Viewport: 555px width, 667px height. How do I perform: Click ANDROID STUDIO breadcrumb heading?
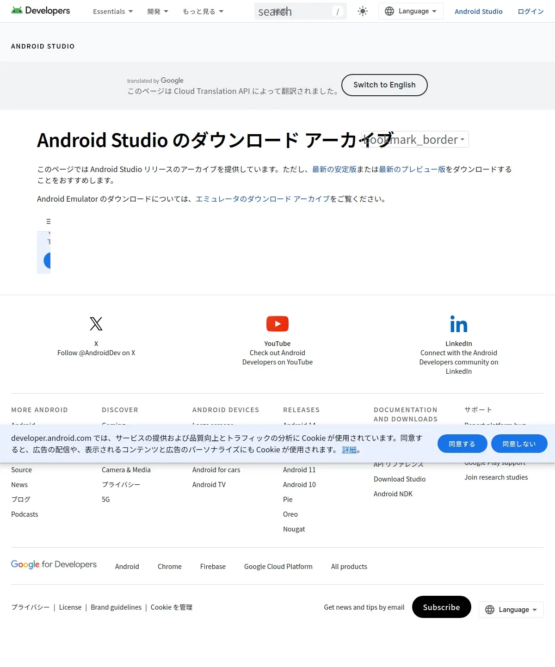tap(43, 46)
